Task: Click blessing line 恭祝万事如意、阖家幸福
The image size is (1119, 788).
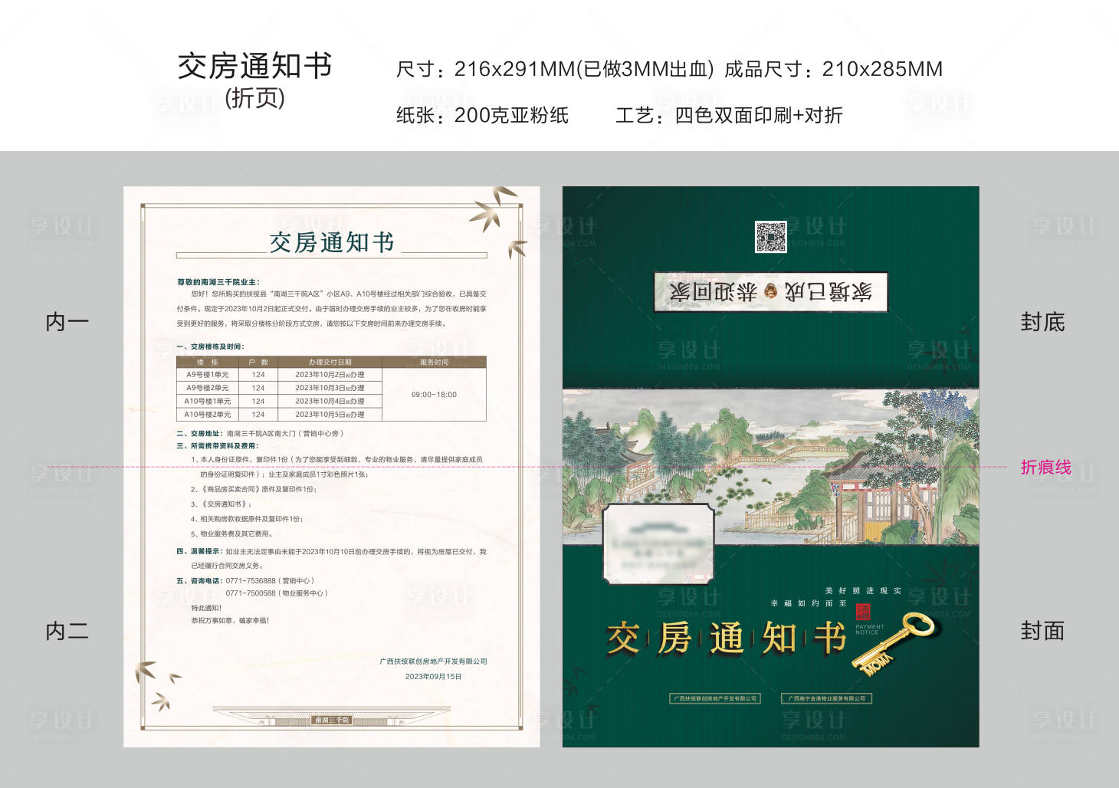Action: tap(230, 620)
